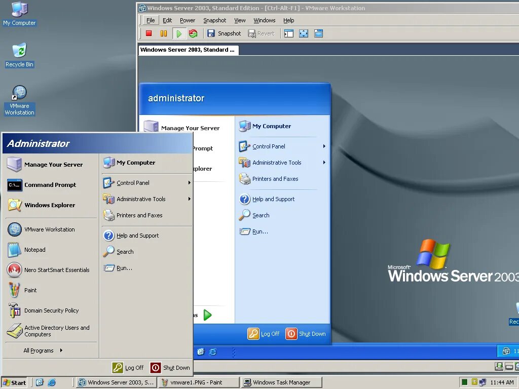Open the Snapshot menu in VMware menu bar
519x389 pixels.
(x=214, y=20)
